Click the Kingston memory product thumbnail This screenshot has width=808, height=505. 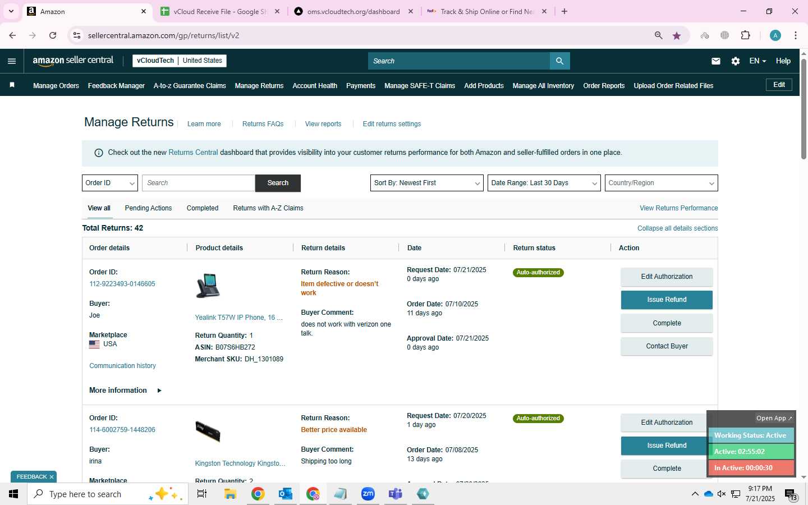(x=208, y=432)
